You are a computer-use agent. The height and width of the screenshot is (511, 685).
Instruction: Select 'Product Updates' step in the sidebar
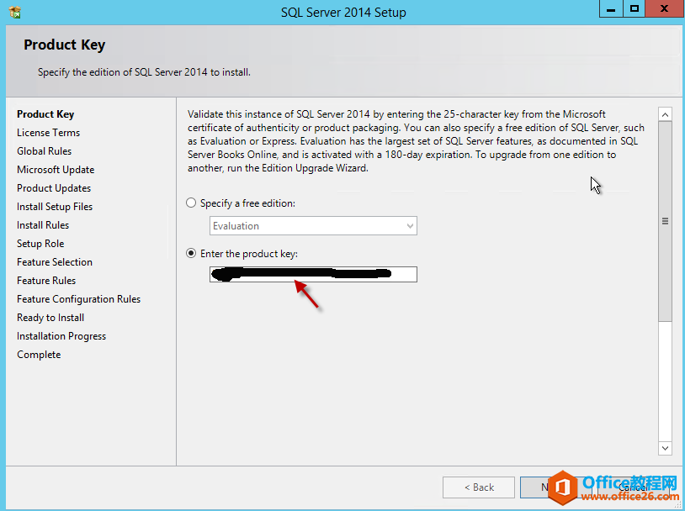tap(54, 188)
